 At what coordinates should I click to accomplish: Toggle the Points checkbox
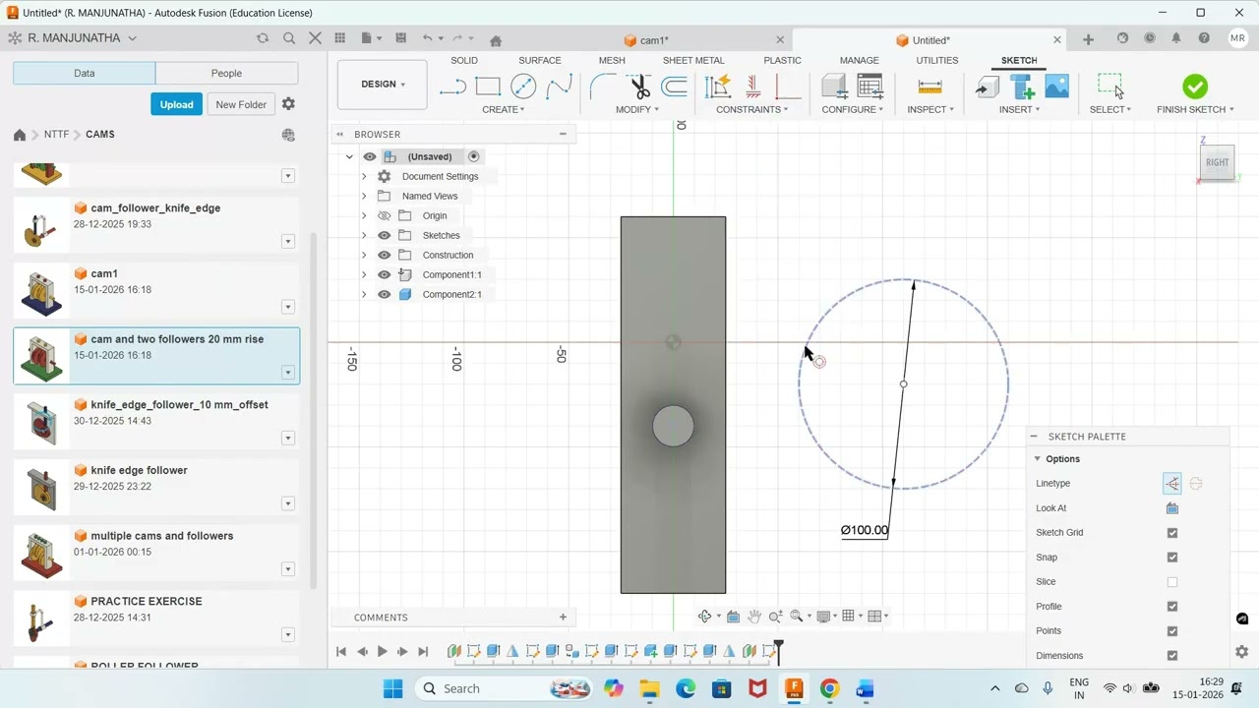pyautogui.click(x=1172, y=631)
